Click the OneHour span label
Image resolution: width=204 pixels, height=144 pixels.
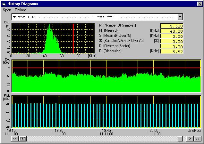[194, 131]
